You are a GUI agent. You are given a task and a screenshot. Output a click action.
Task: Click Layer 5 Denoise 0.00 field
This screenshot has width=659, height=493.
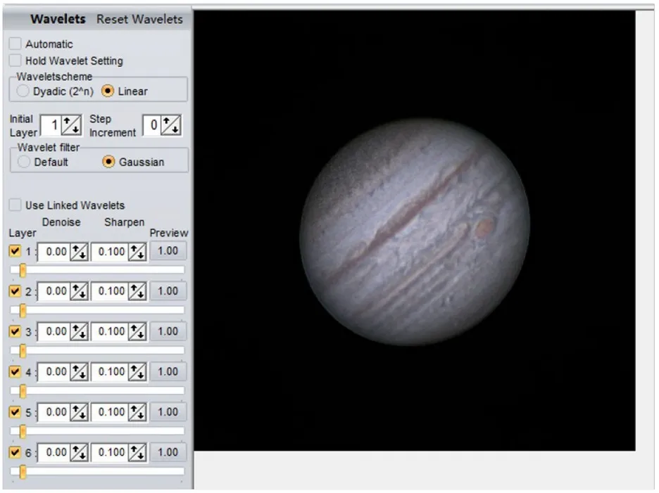54,412
